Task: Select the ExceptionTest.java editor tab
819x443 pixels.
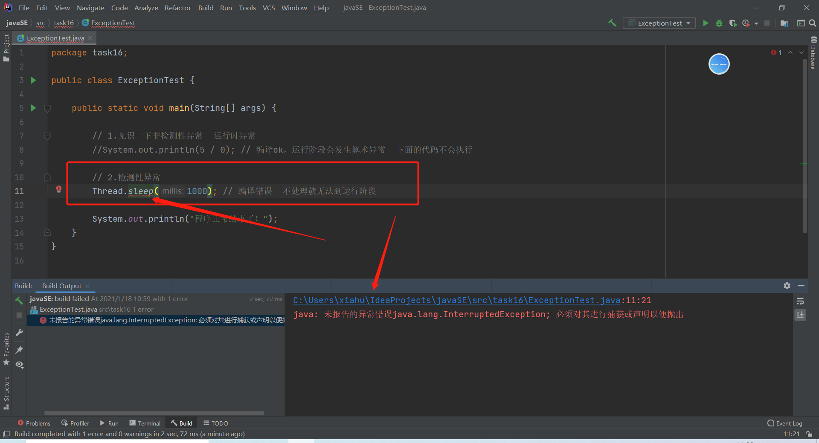Action: 55,38
